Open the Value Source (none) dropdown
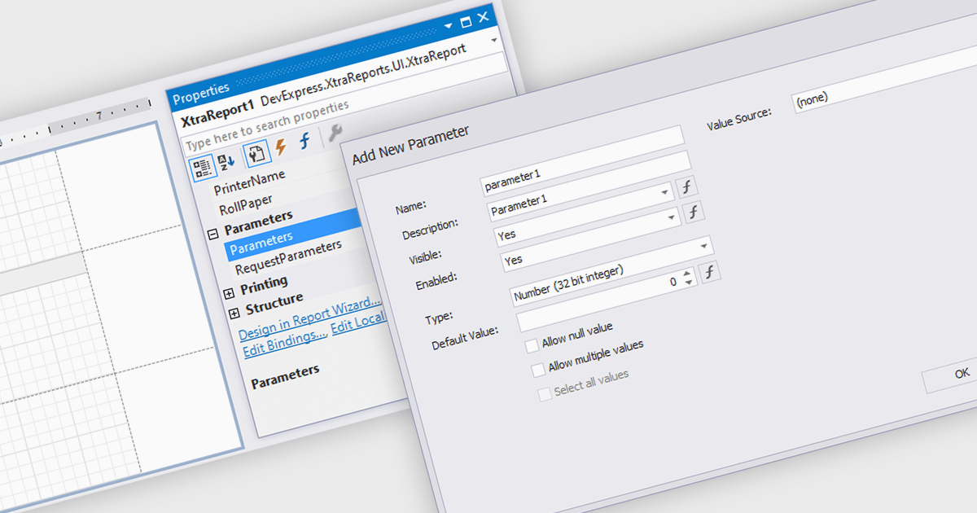977x513 pixels. 879,88
